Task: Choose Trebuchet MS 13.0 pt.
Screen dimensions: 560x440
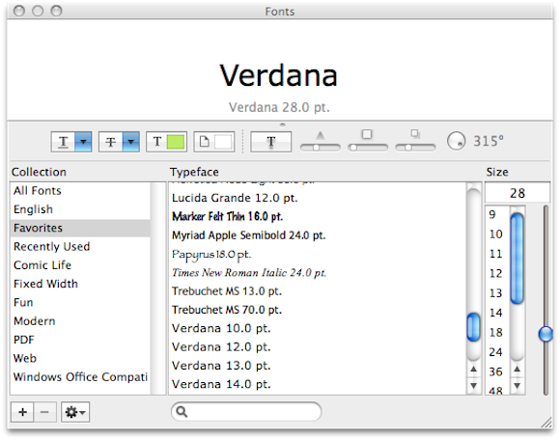Action: click(318, 290)
